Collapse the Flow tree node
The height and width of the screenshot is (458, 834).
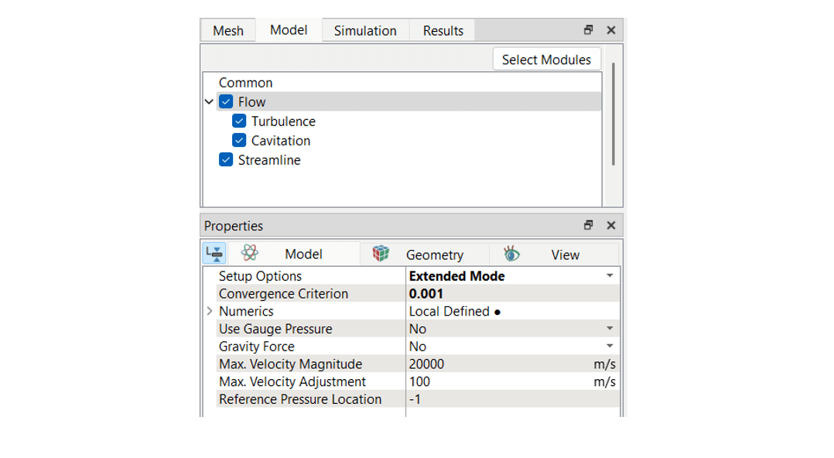click(x=209, y=101)
